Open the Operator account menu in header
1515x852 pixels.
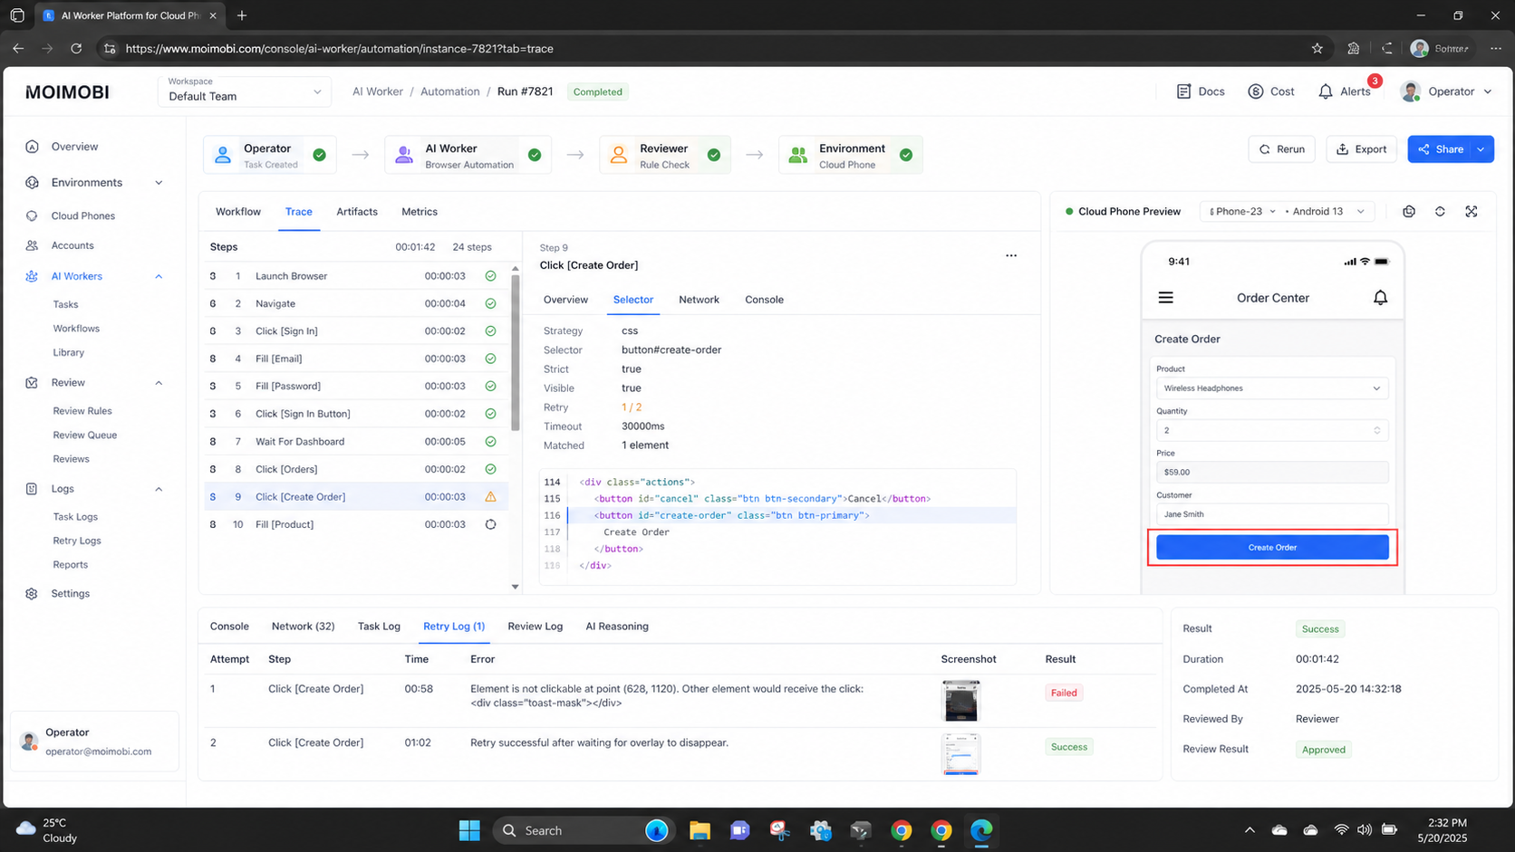(1446, 91)
